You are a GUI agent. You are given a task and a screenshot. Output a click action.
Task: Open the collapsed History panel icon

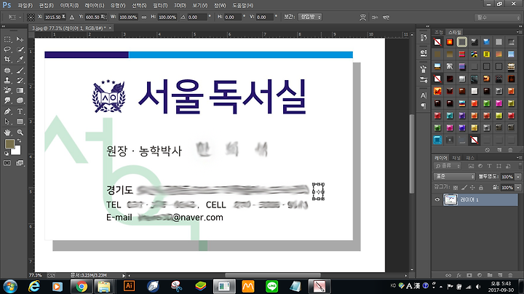pos(424,37)
